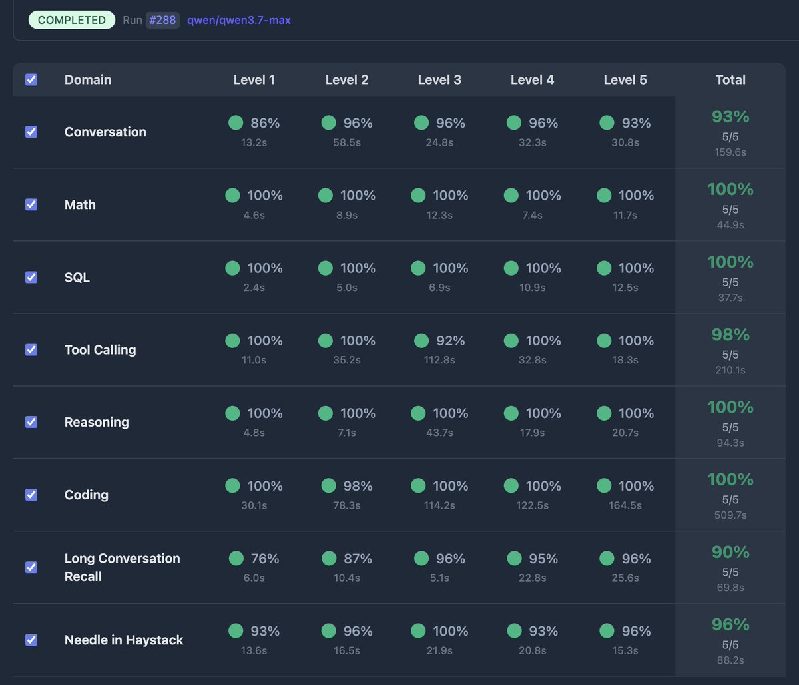Select the Tool Calling domain name
The image size is (799, 685).
[x=100, y=349]
